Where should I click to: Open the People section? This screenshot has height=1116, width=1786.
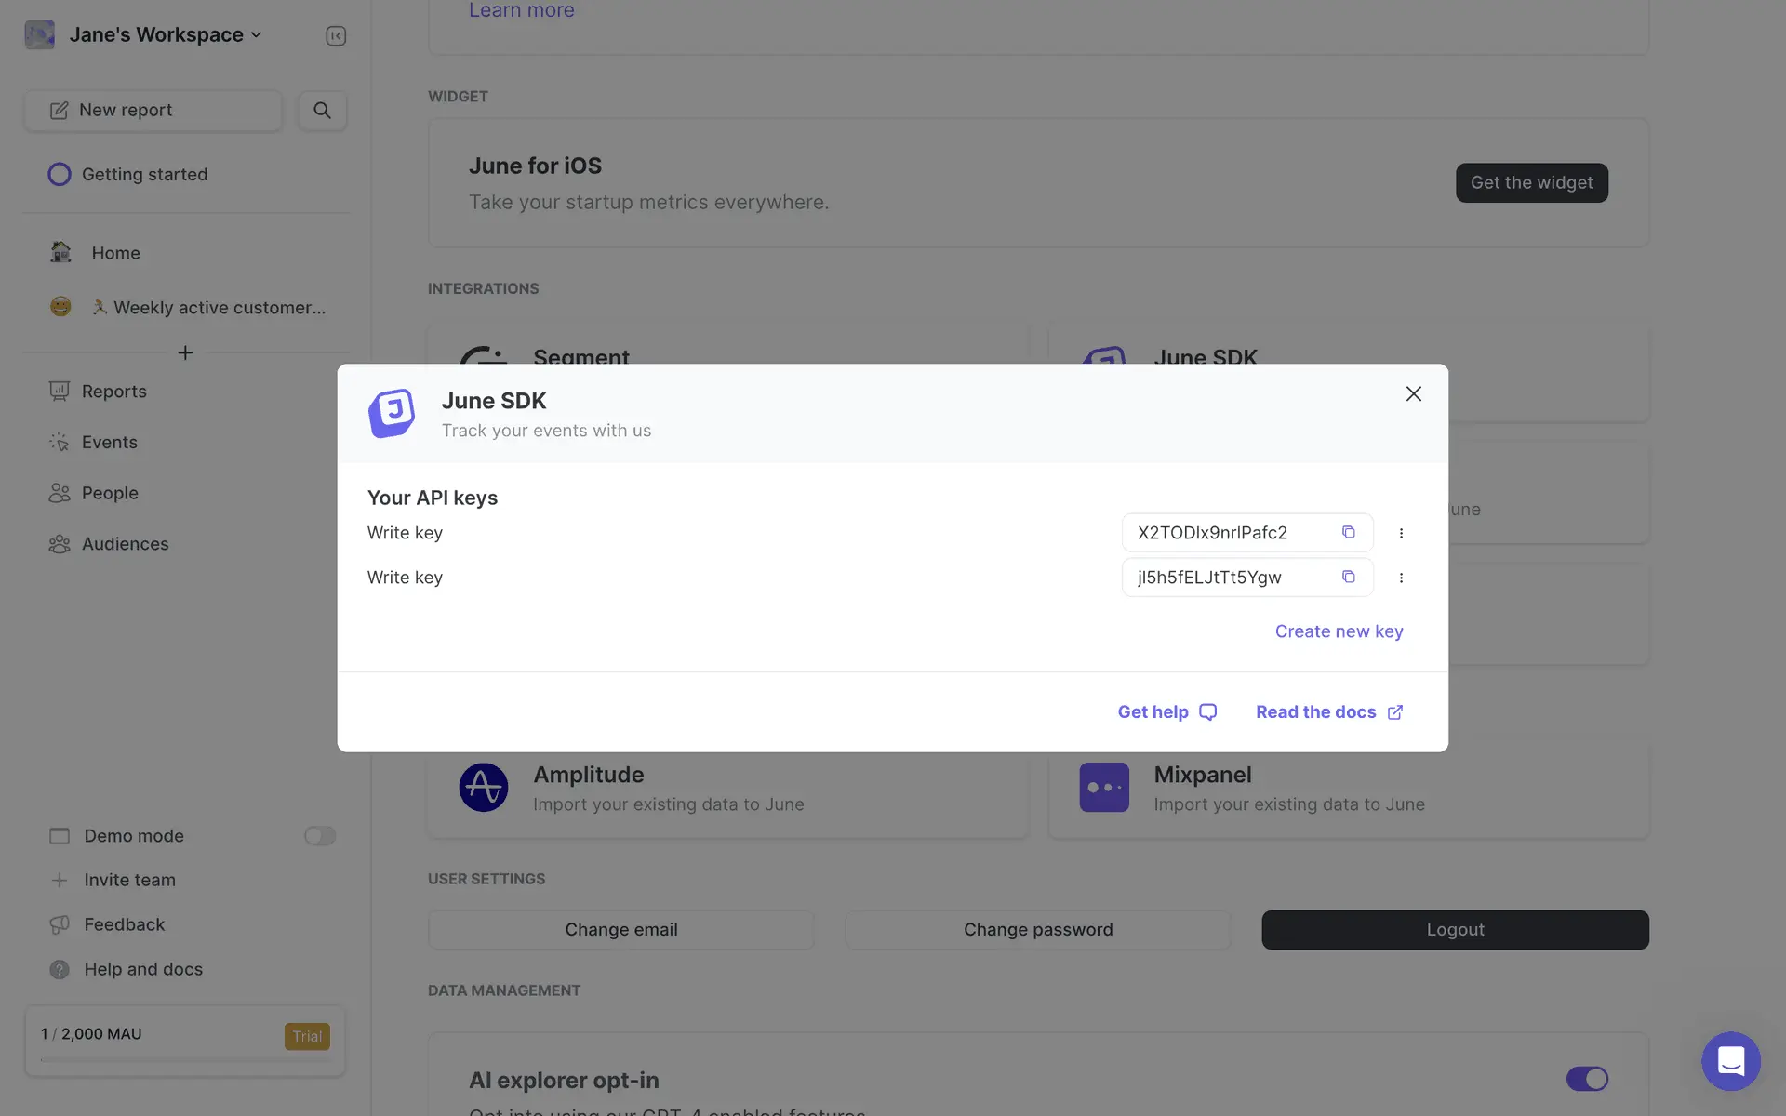click(110, 493)
